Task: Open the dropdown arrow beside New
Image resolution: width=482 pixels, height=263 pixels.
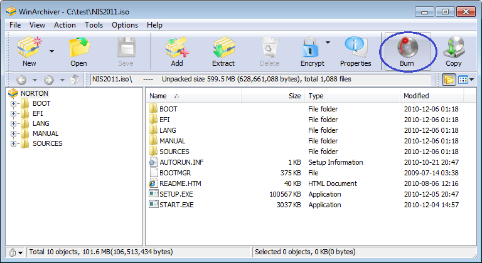Action: [51, 51]
